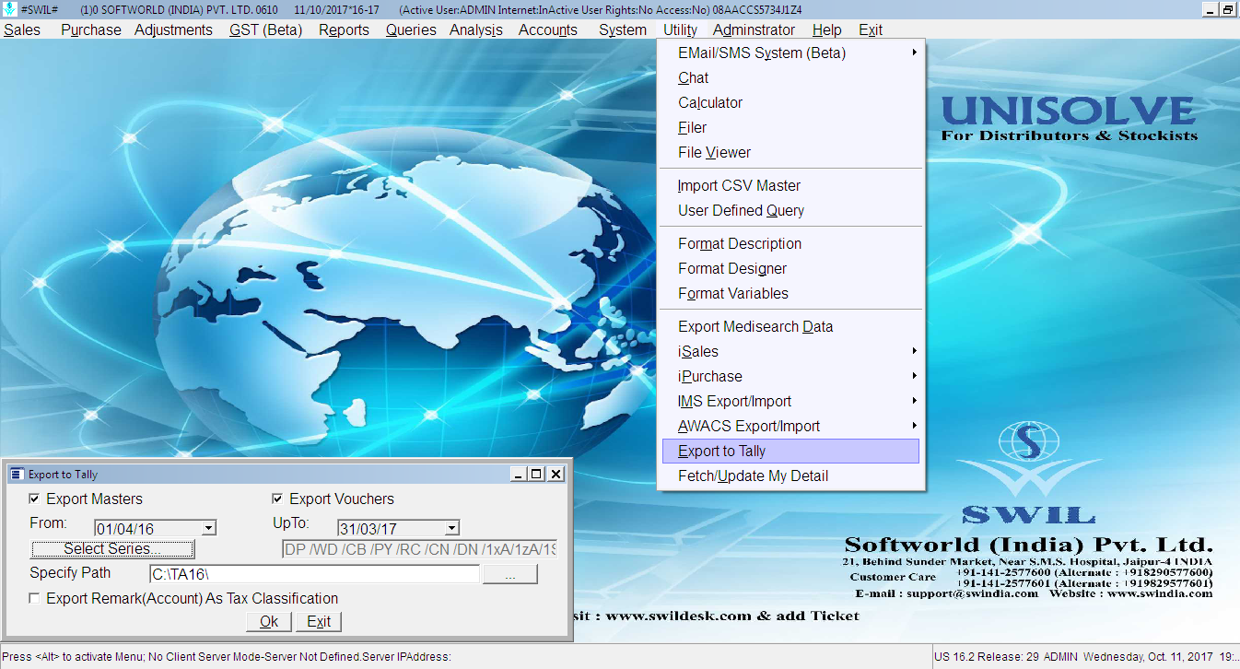Confirm with the Ok button

269,622
